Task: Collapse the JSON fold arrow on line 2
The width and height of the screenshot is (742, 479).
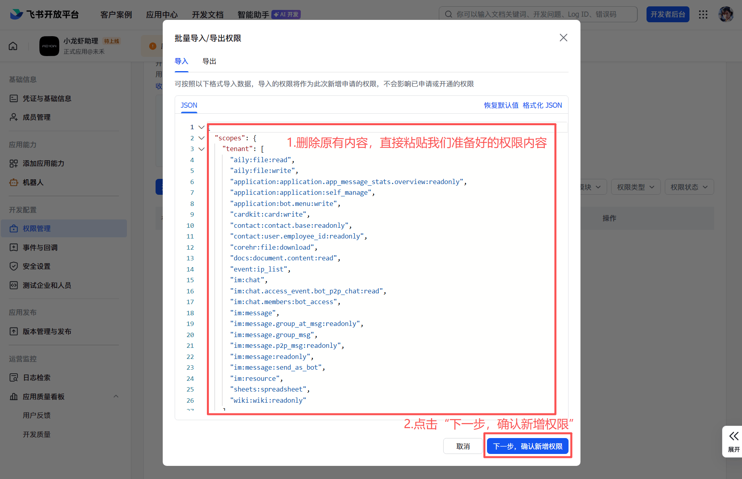Action: tap(201, 138)
